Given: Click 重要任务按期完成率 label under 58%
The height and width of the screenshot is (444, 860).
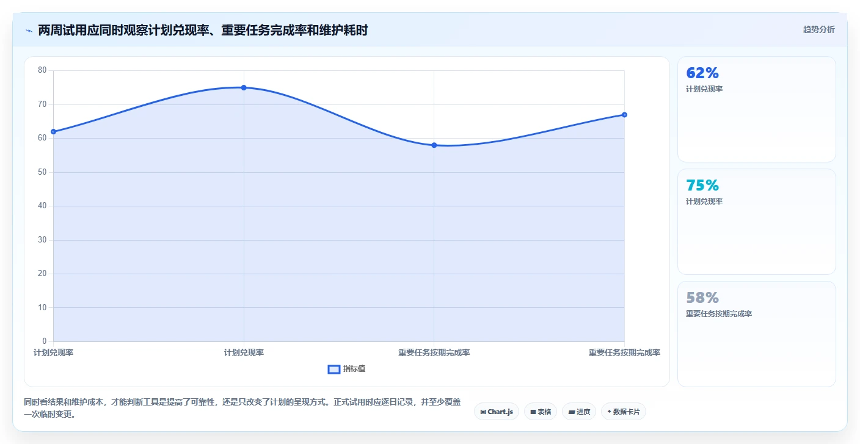Looking at the screenshot, I should [x=719, y=314].
